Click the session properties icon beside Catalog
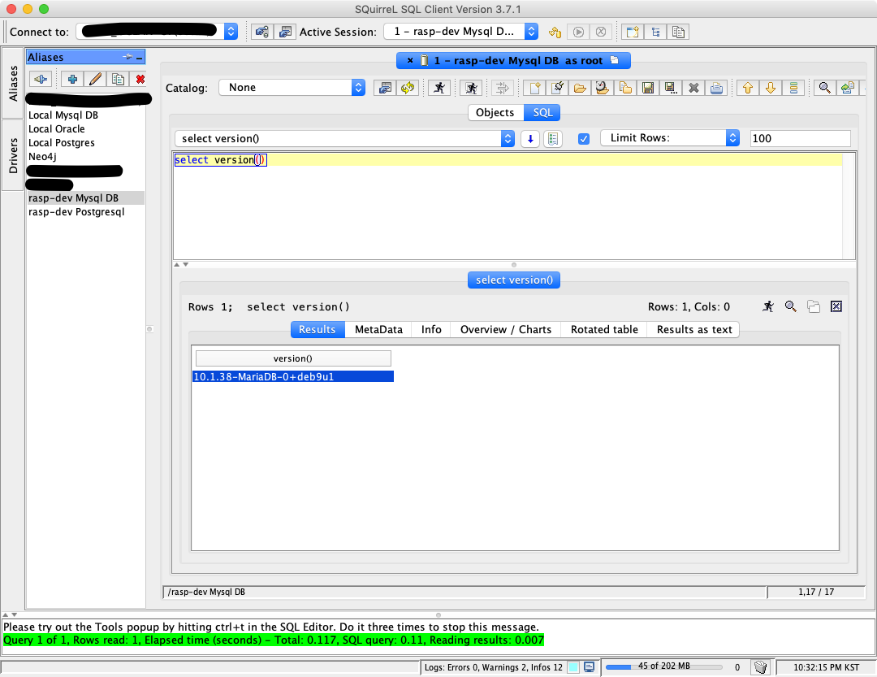This screenshot has width=877, height=677. tap(386, 88)
